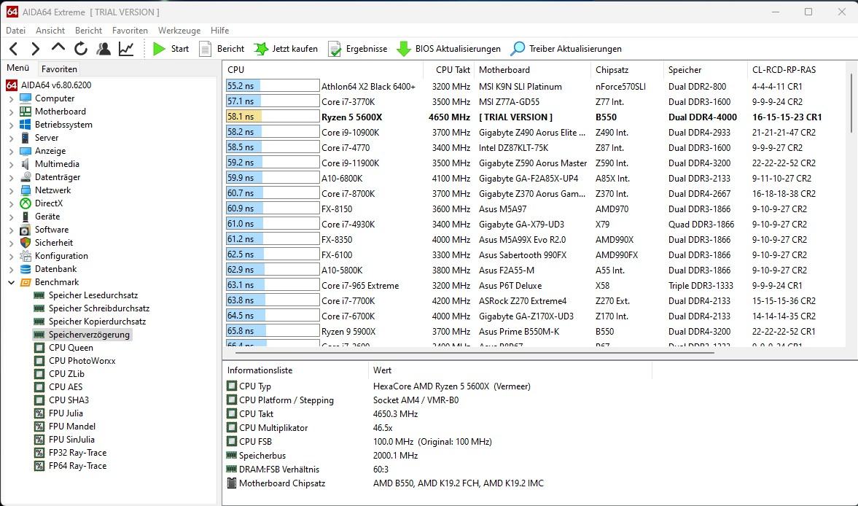Select the CPU SHA3 benchmark icon

tap(39, 400)
